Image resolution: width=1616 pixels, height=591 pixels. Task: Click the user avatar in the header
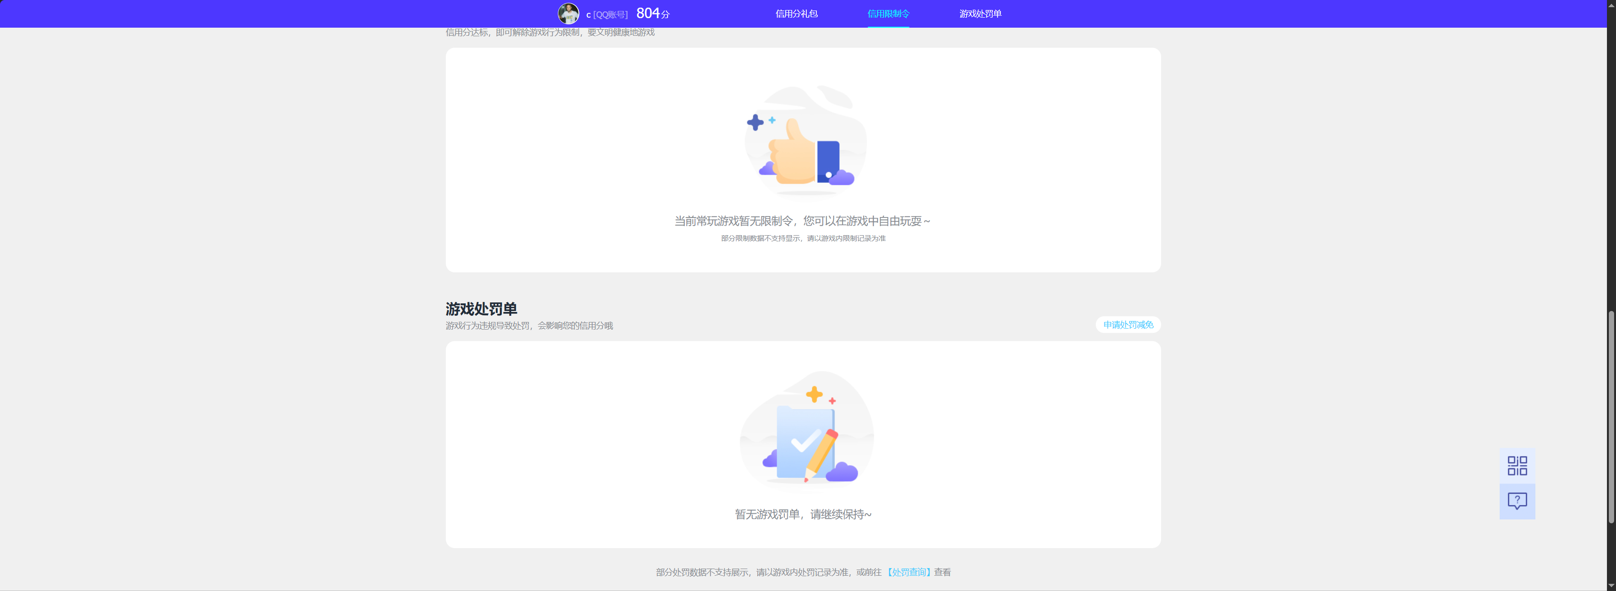pos(568,14)
